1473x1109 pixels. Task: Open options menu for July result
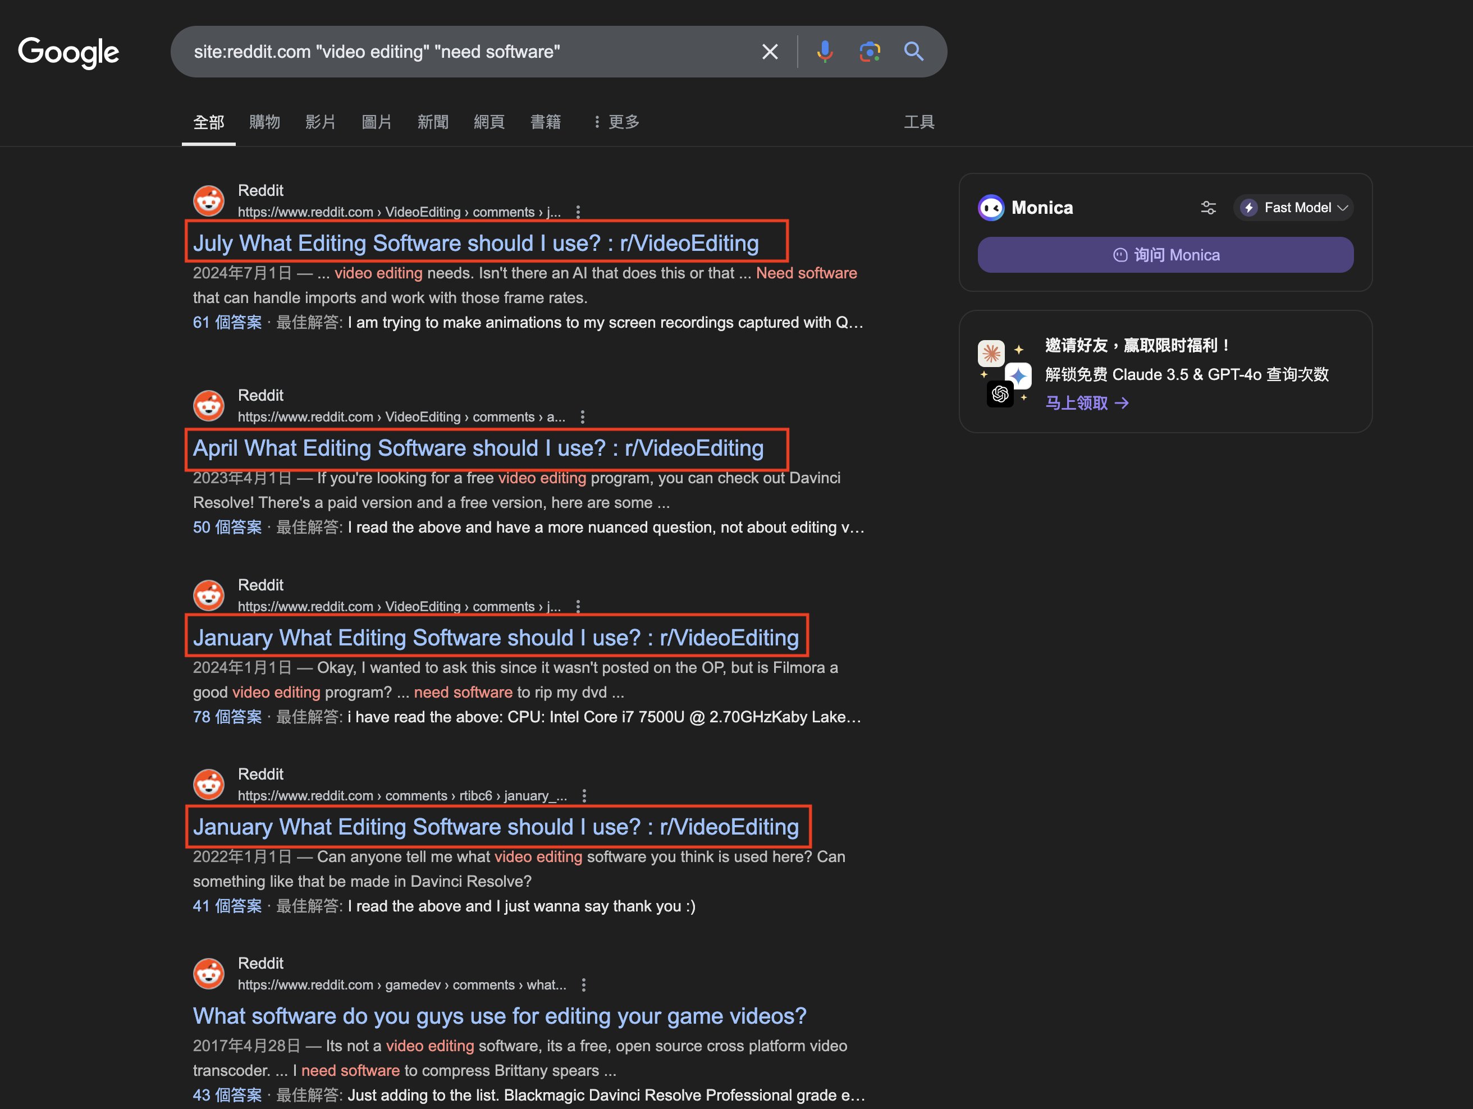coord(578,212)
